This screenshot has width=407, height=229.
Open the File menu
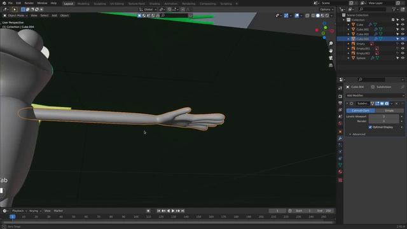pyautogui.click(x=10, y=3)
